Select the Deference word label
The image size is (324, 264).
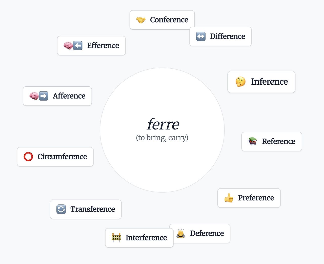[207, 233]
